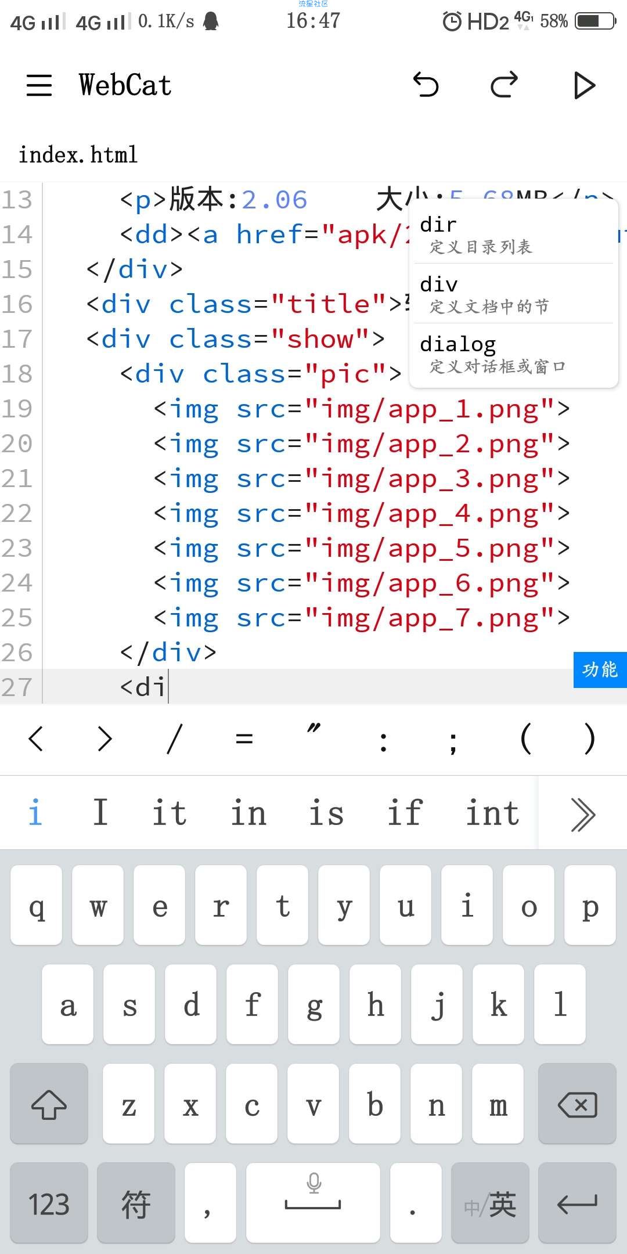
Task: Insert the equals symbol
Action: pos(244,739)
